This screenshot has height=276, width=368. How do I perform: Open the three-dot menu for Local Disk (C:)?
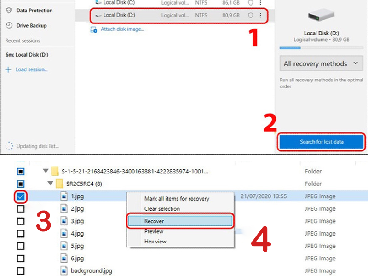pyautogui.click(x=260, y=2)
